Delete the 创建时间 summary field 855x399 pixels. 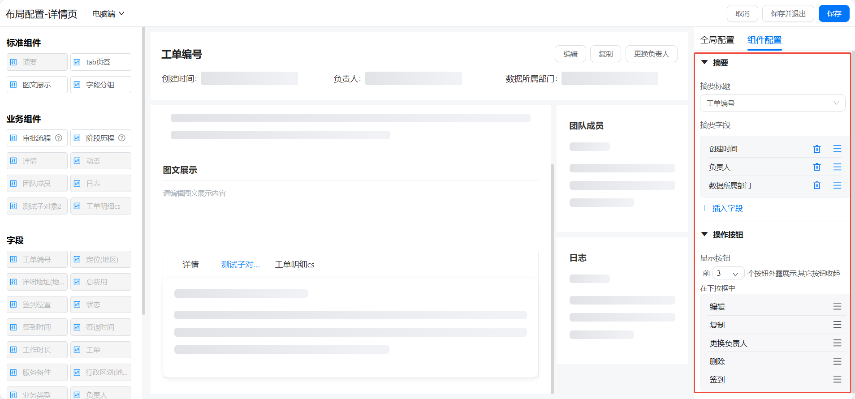817,149
